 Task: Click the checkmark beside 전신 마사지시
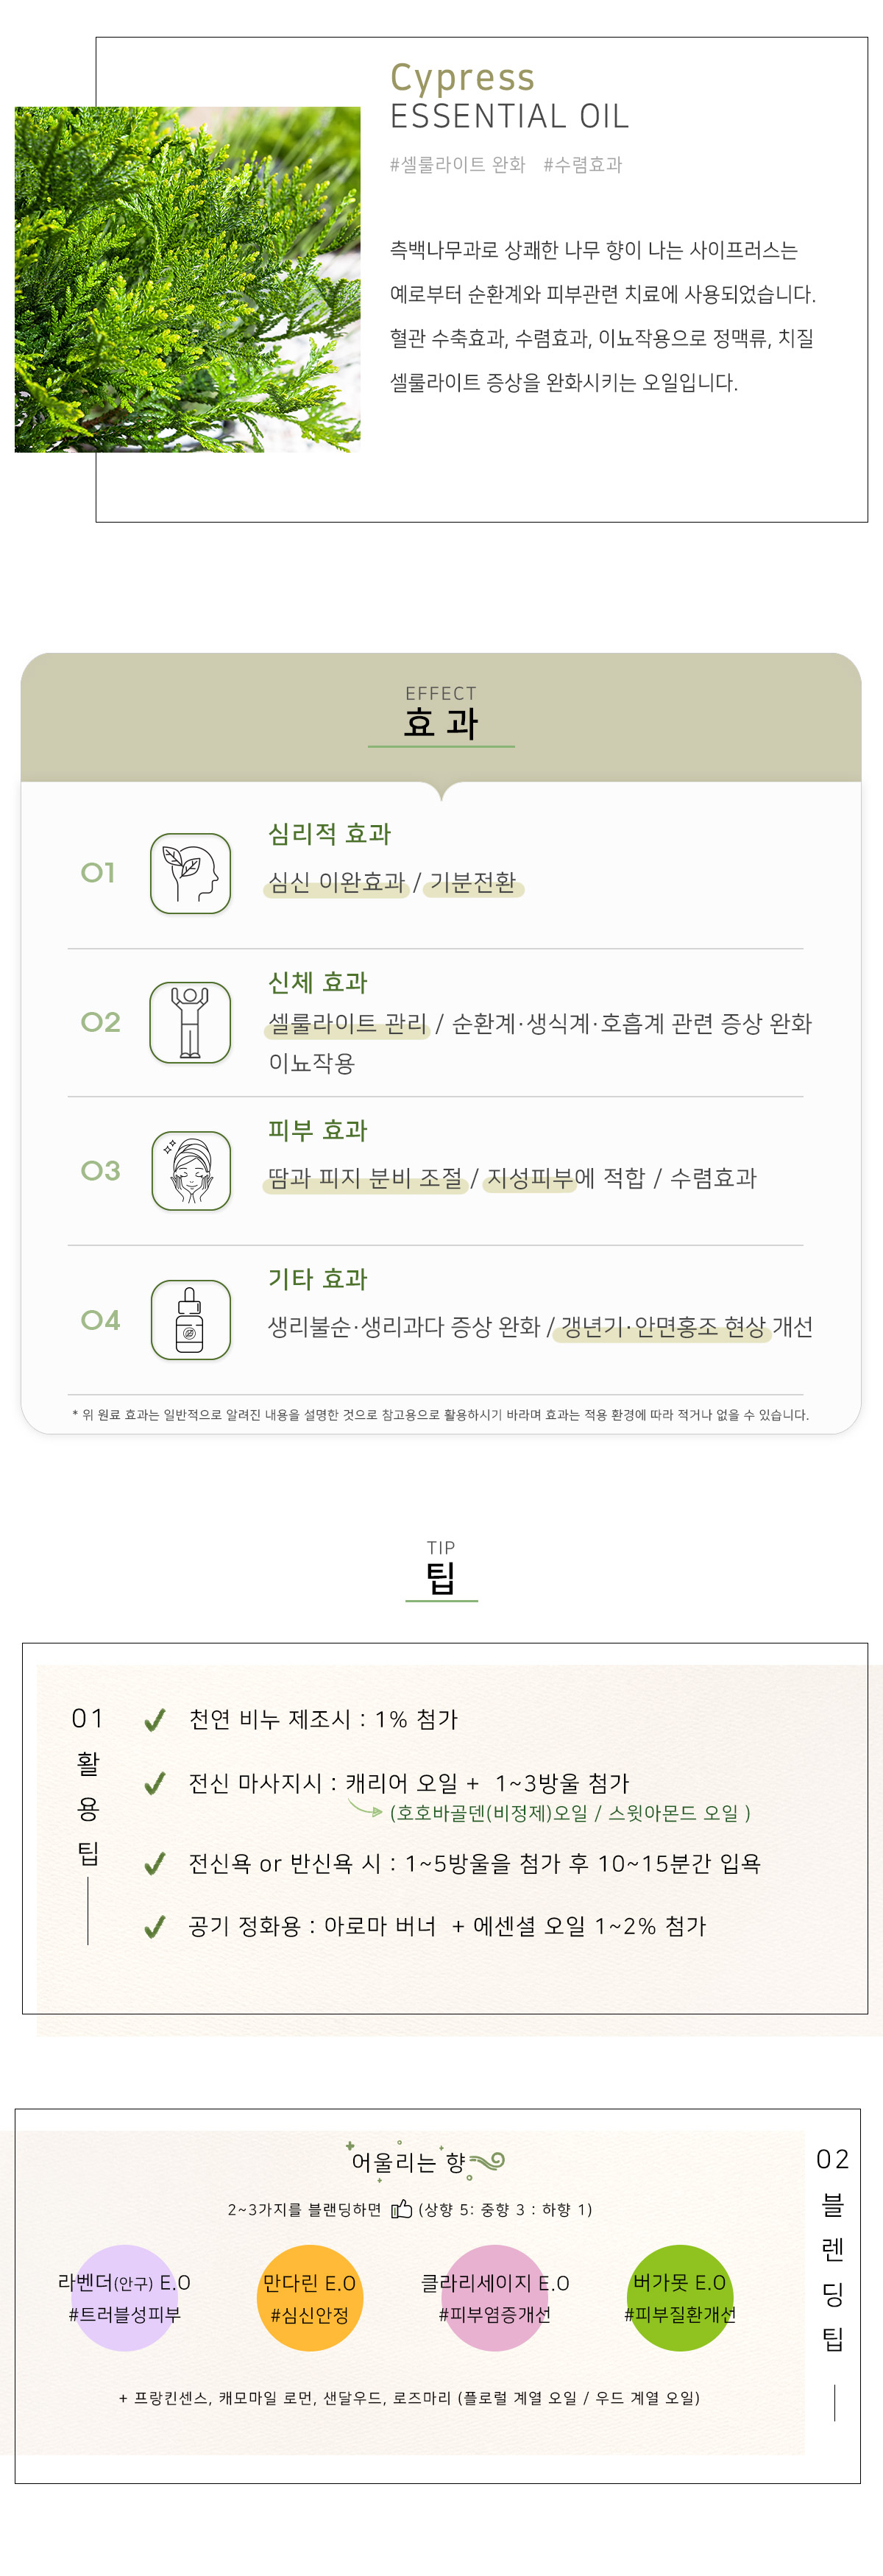pos(155,1783)
